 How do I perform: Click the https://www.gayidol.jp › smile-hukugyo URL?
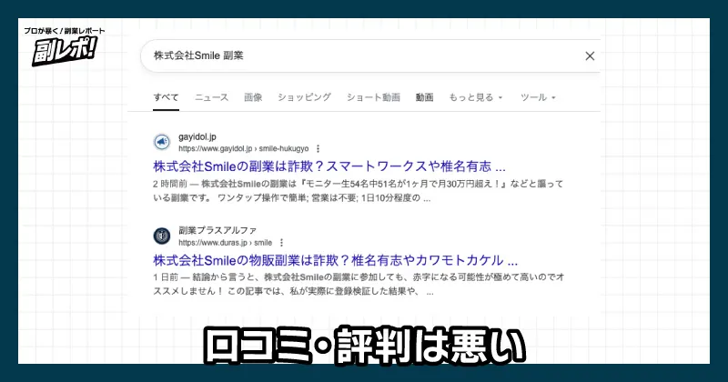pos(244,148)
